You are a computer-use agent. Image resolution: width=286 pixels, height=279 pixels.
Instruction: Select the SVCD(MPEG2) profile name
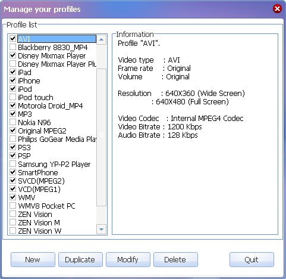click(41, 181)
